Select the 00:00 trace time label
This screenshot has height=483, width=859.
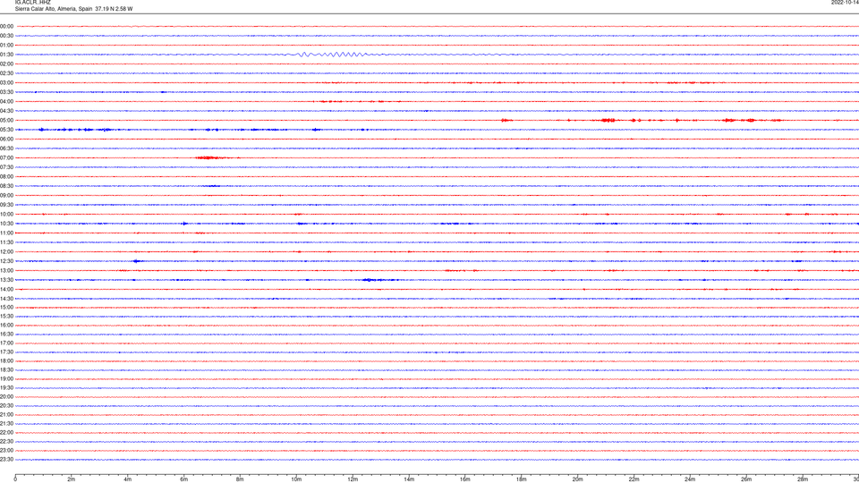(6, 26)
